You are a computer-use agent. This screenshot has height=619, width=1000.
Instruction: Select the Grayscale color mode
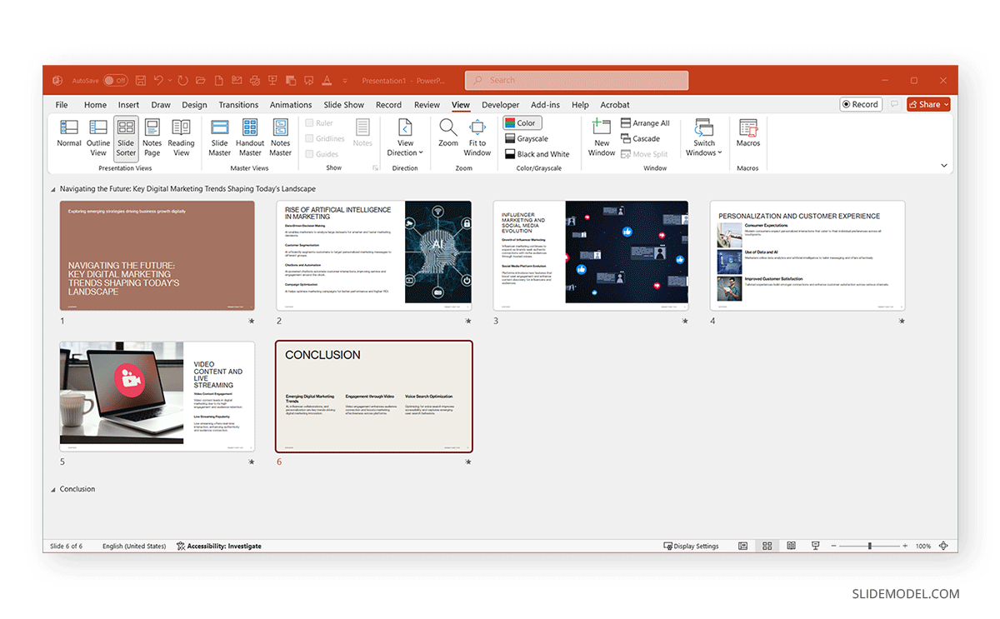tap(527, 139)
